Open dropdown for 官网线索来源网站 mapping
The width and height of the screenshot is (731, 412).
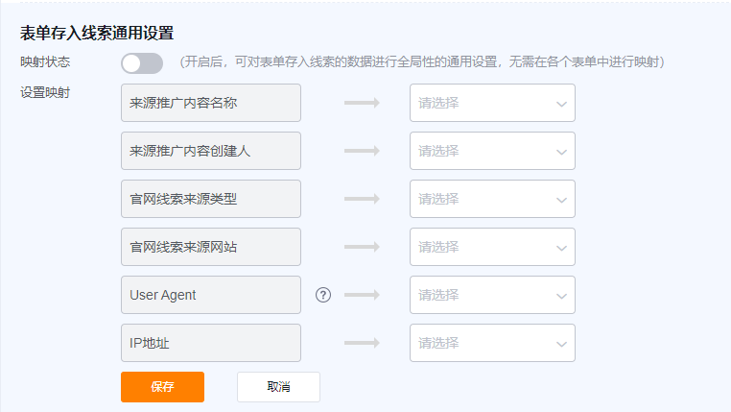click(x=492, y=247)
